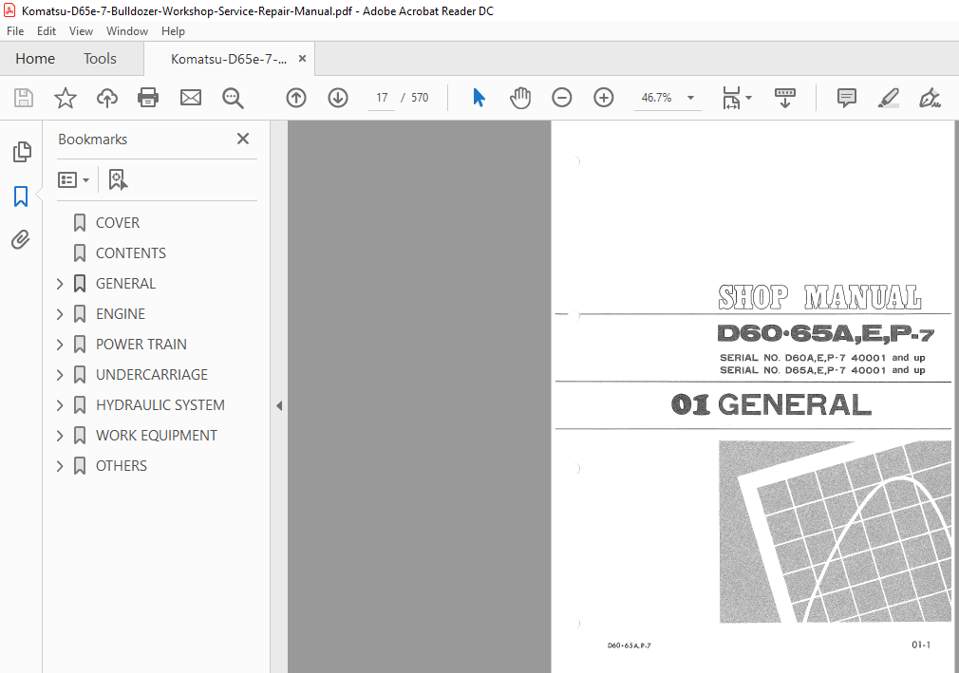This screenshot has height=673, width=959.
Task: Open the bookmarks options dropdown
Action: click(73, 179)
